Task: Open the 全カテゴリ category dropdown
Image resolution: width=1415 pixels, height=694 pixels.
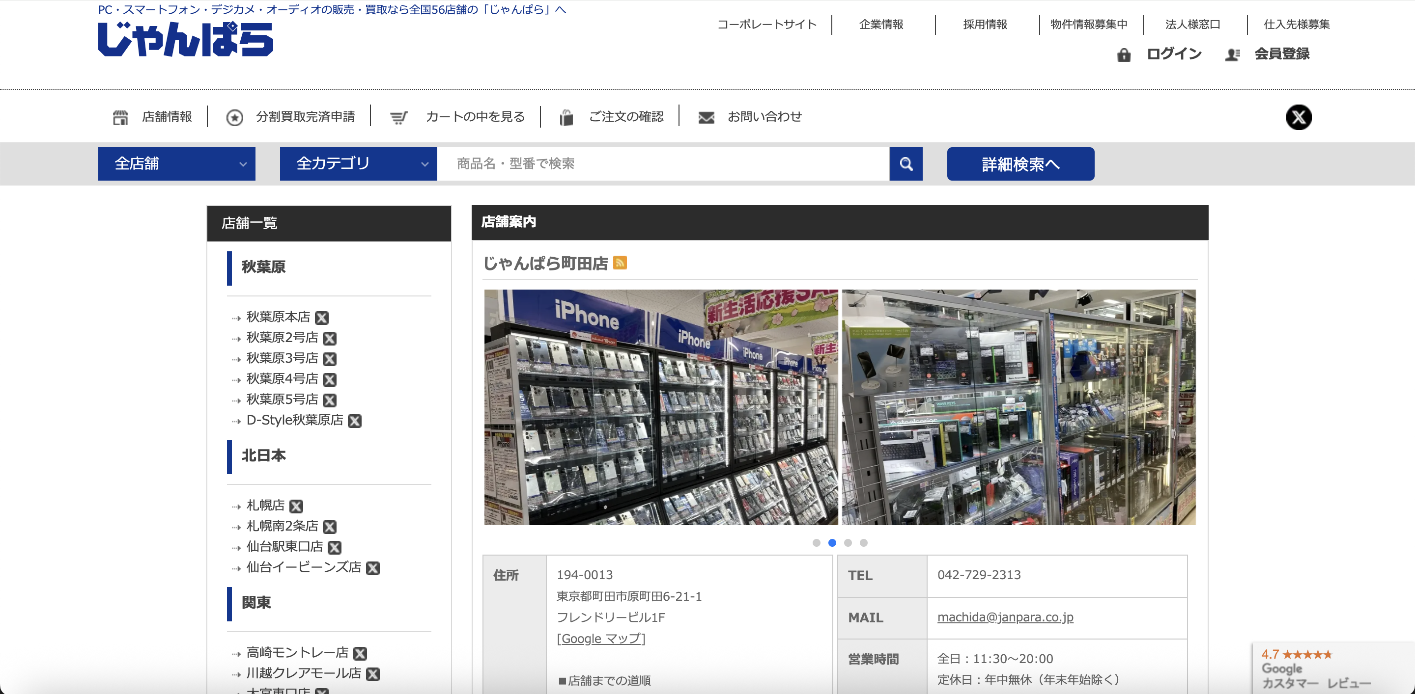Action: click(358, 163)
